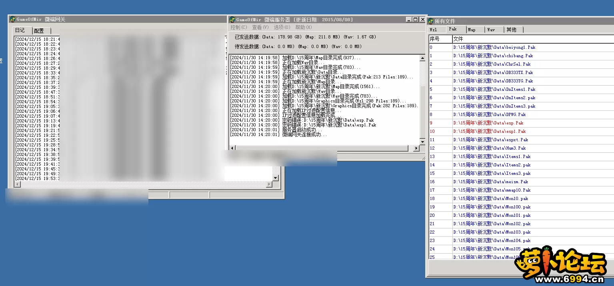Click the 文件 column header
Viewport: 614px width, 286px height.
pos(533,39)
